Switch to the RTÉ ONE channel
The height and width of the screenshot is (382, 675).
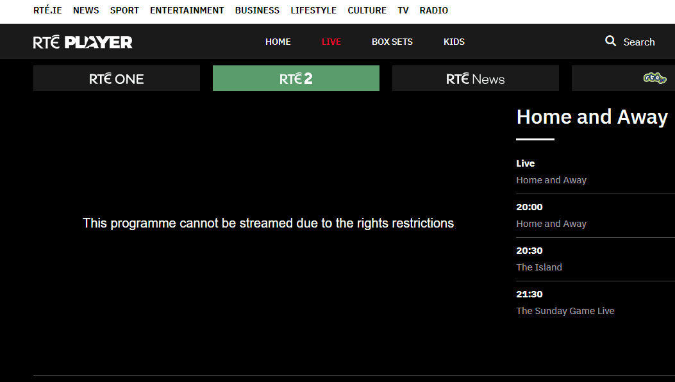(x=117, y=78)
